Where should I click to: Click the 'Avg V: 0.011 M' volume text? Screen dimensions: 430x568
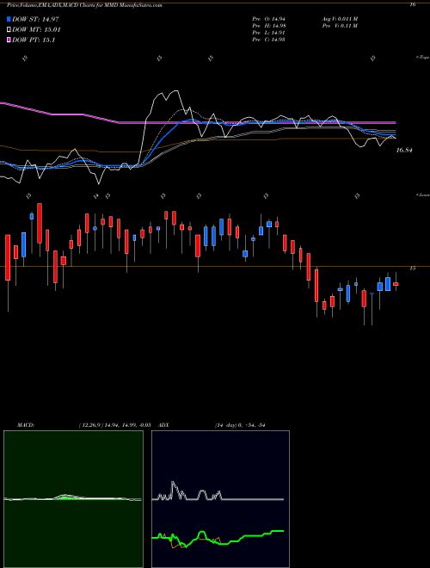340,19
